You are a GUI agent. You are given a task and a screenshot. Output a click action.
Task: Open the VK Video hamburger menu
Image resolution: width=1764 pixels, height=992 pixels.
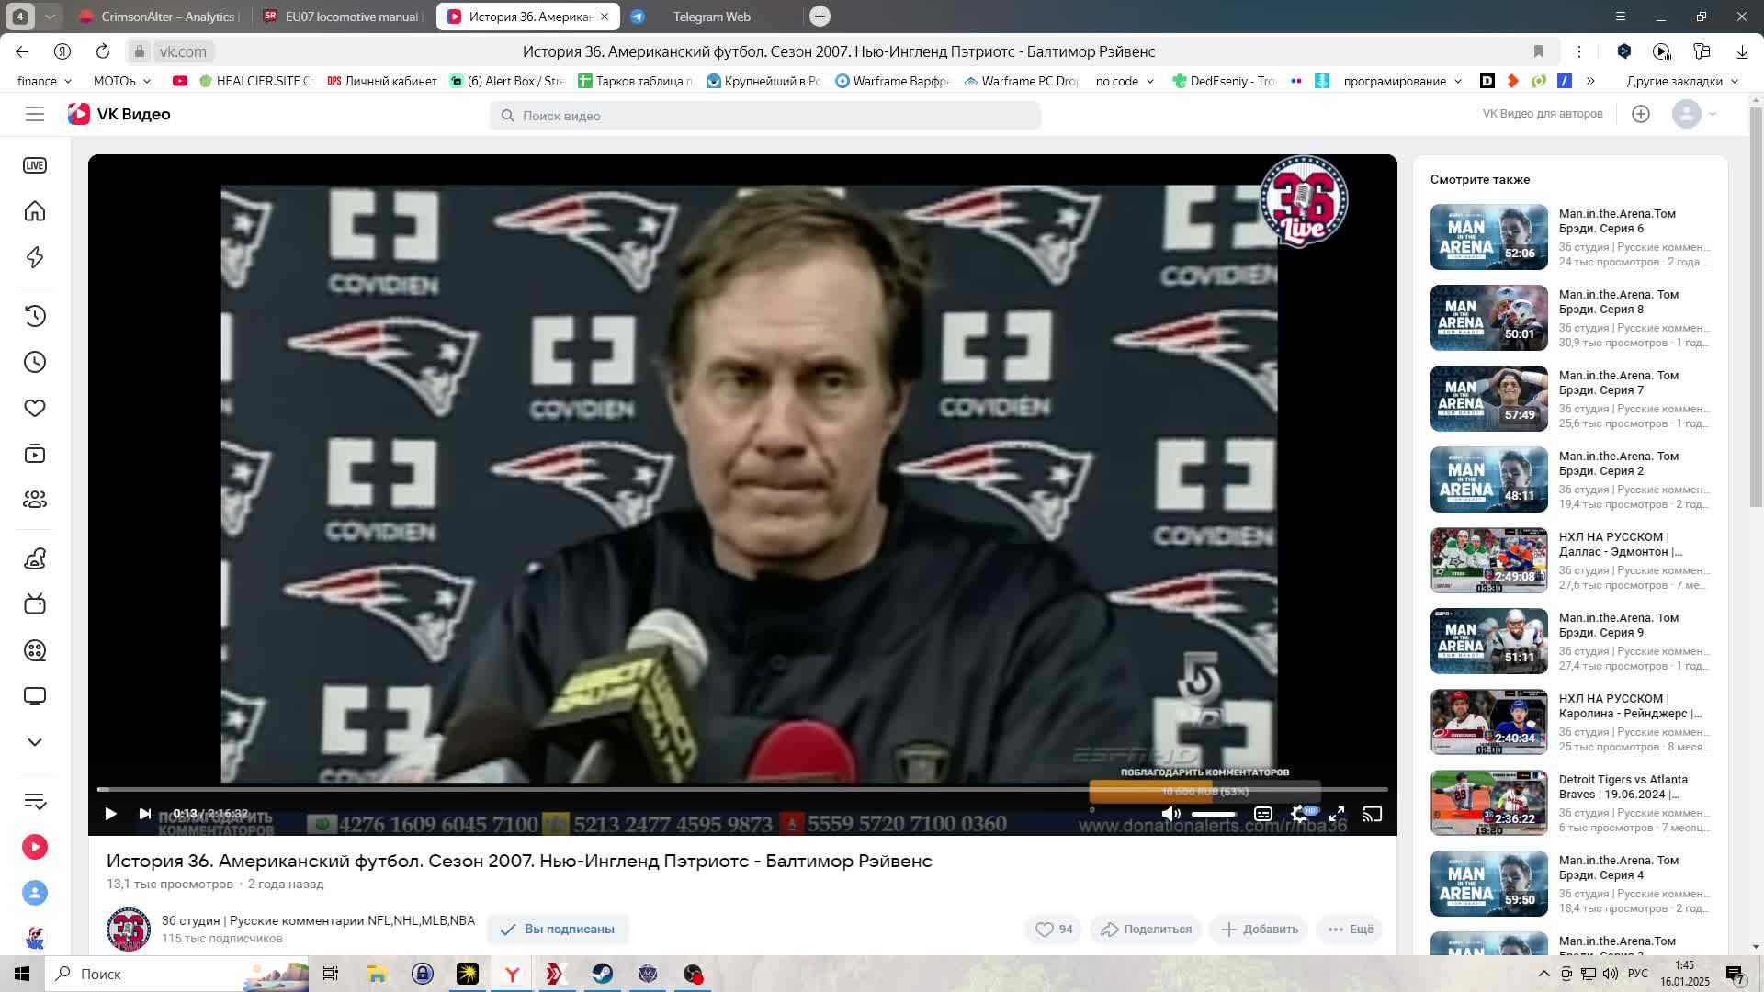pos(35,114)
